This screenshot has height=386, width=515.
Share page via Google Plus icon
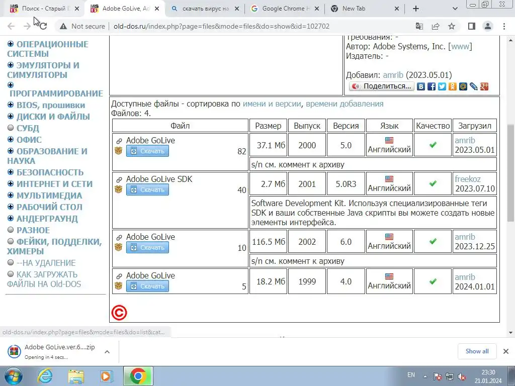click(x=484, y=86)
